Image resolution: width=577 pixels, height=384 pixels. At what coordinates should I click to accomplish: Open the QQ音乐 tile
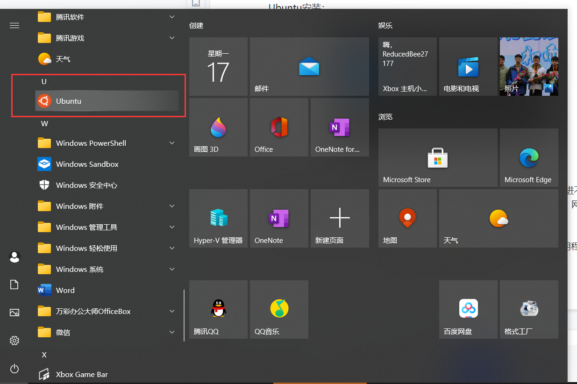[279, 309]
